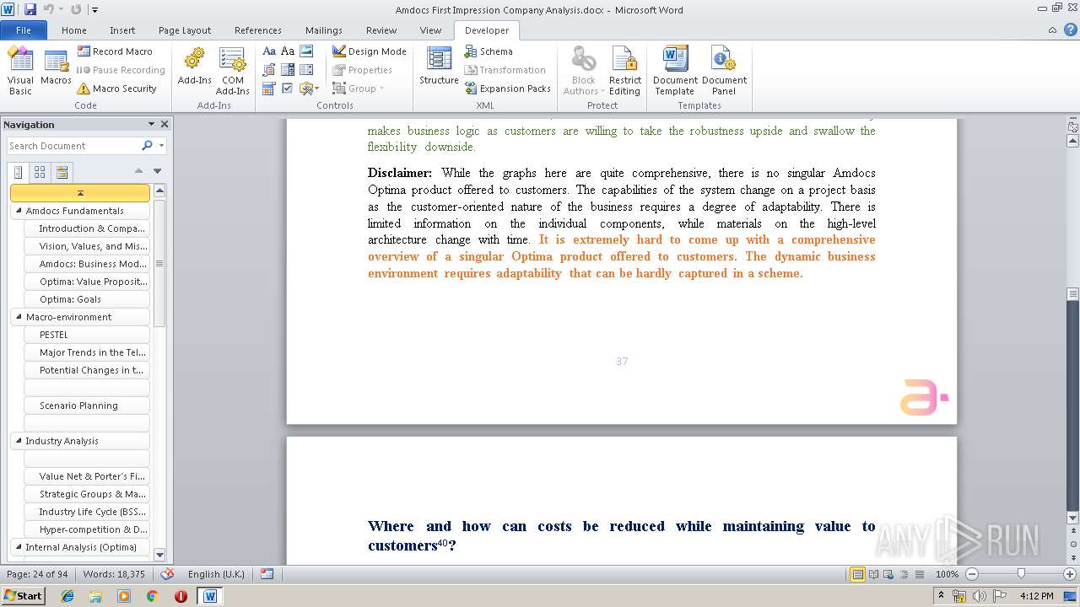Switch to the View tab

[x=430, y=30]
